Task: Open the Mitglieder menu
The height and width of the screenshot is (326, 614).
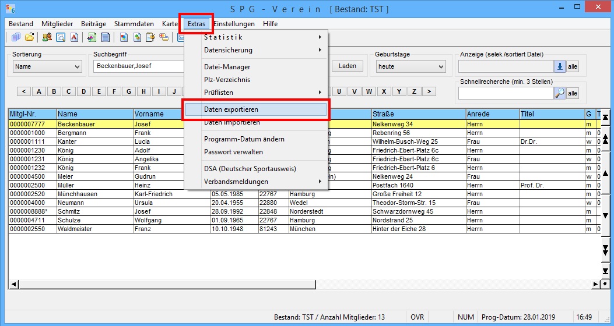Action: pos(57,24)
